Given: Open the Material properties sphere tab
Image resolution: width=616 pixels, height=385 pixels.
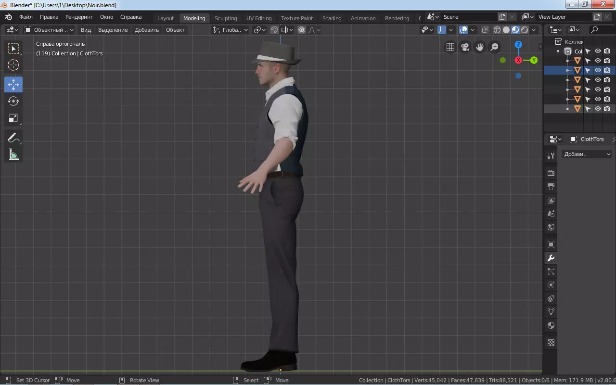Looking at the screenshot, I should [551, 325].
